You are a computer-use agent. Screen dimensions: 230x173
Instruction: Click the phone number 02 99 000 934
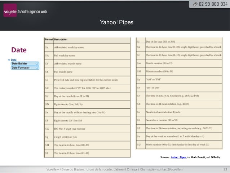coord(213,4)
